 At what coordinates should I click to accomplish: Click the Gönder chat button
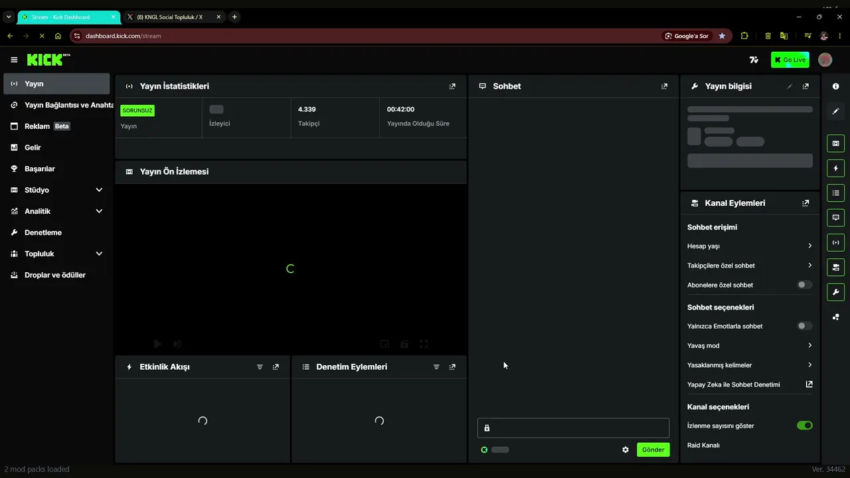tap(653, 449)
